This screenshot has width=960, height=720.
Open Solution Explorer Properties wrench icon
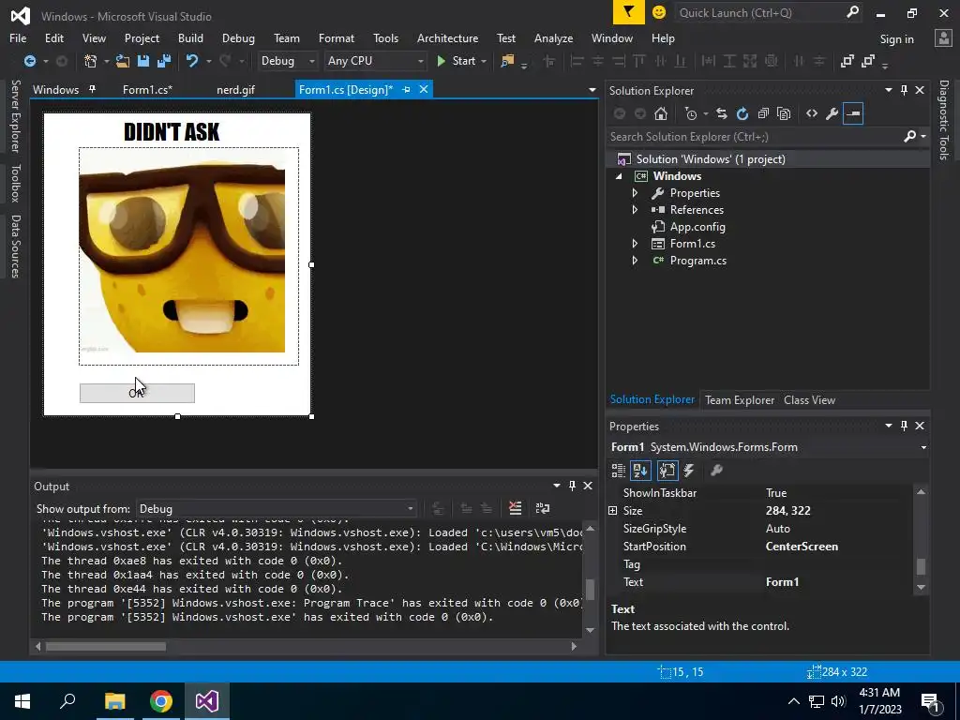pyautogui.click(x=832, y=113)
